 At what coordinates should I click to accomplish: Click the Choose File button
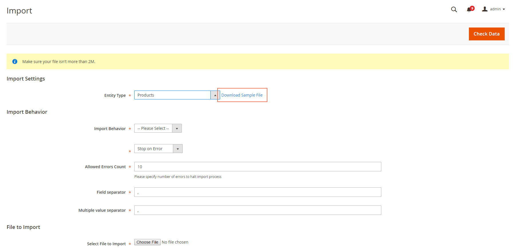(x=147, y=242)
